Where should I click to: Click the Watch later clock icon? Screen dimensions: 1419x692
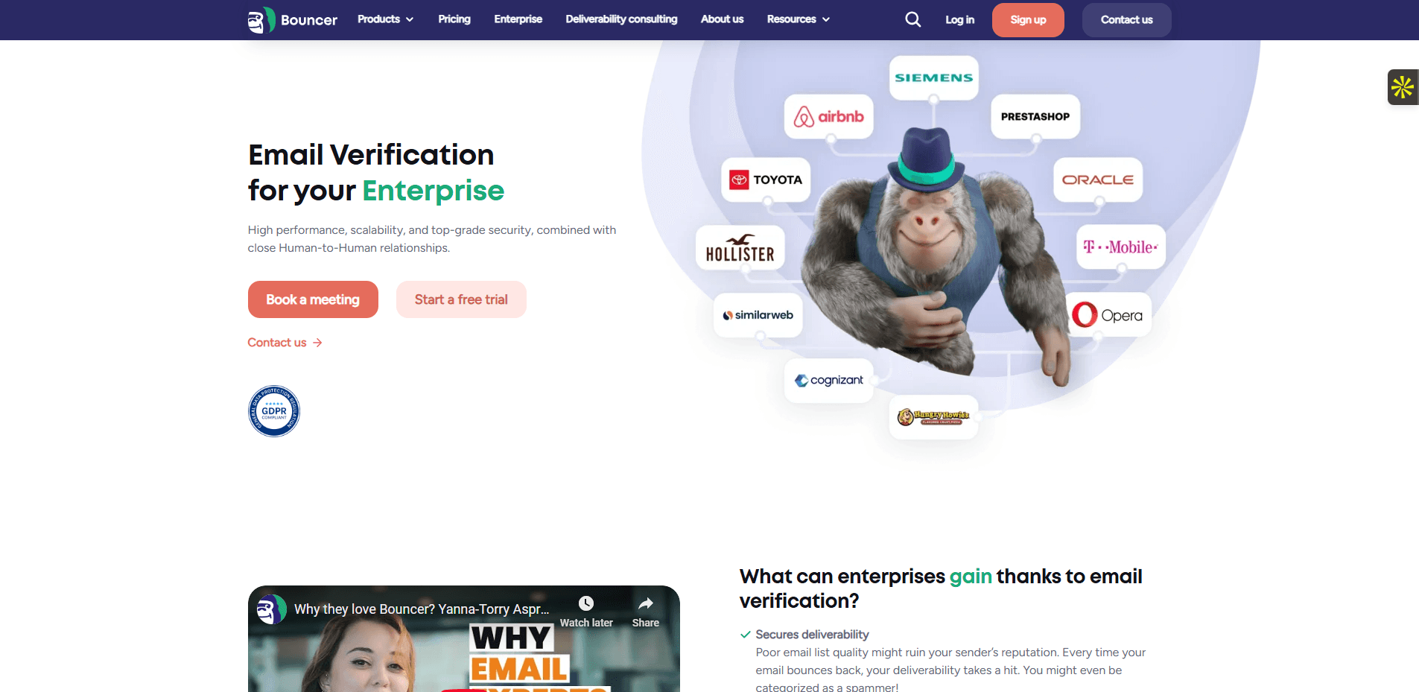pyautogui.click(x=586, y=603)
